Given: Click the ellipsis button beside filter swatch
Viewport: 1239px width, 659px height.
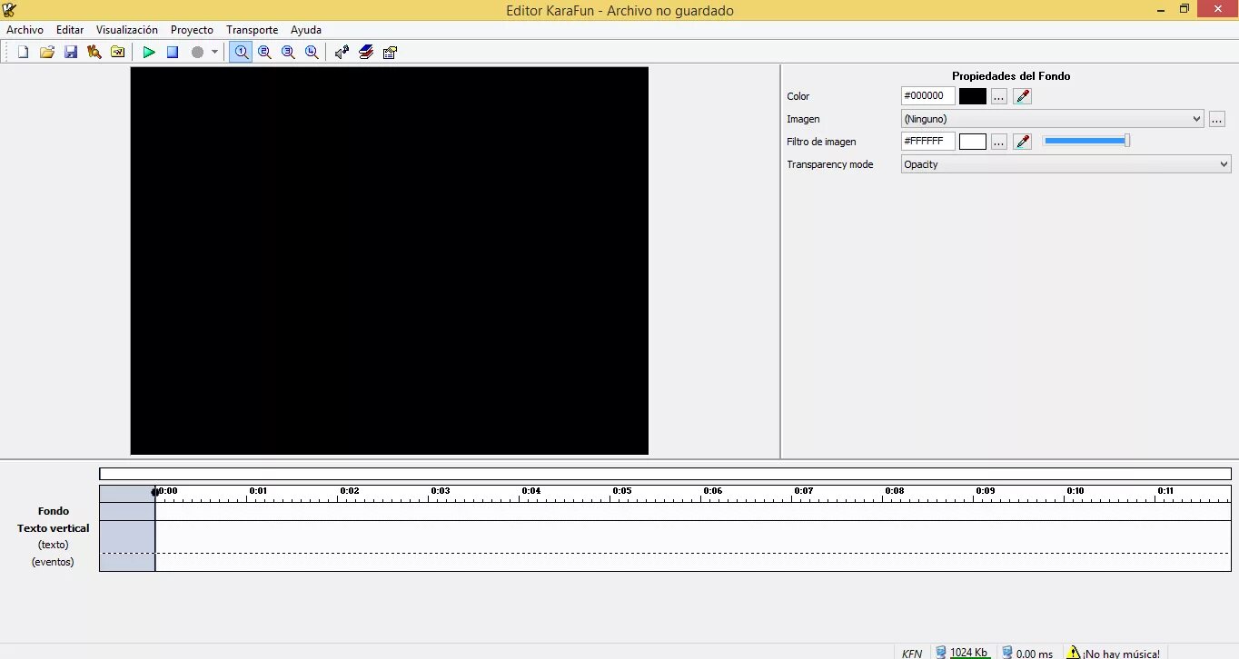Looking at the screenshot, I should tap(998, 142).
